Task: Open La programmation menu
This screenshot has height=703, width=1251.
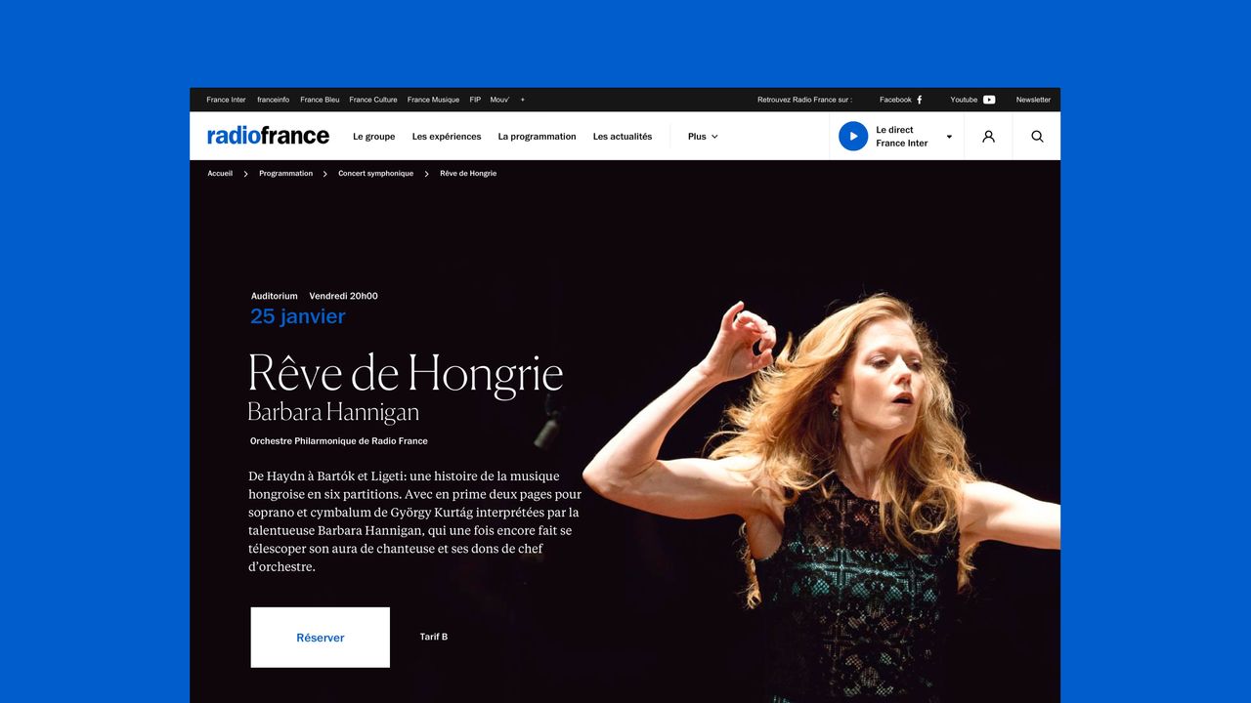Action: pos(537,137)
